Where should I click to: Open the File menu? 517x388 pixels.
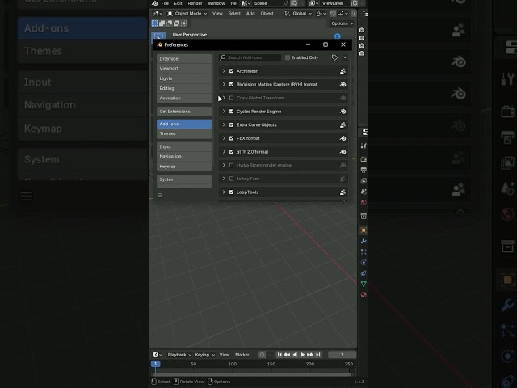point(165,3)
